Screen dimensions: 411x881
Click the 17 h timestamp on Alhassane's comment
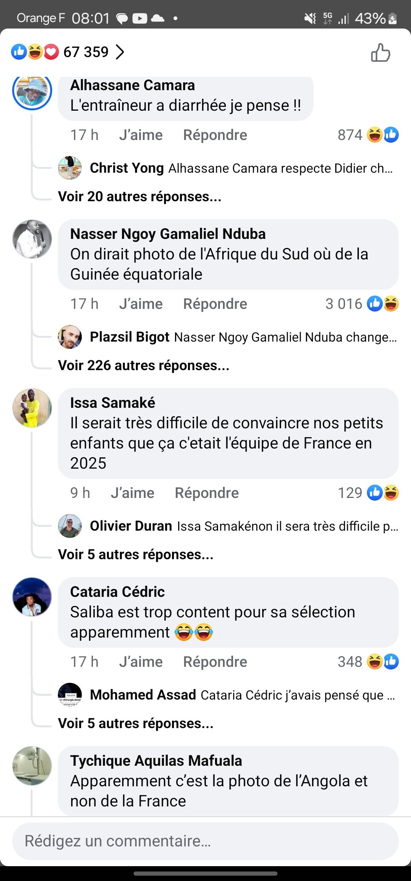coord(84,135)
